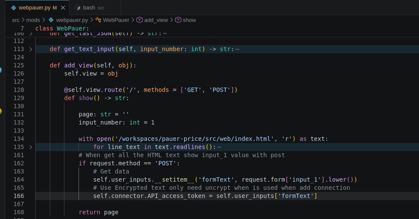Click line number 166

(19, 196)
